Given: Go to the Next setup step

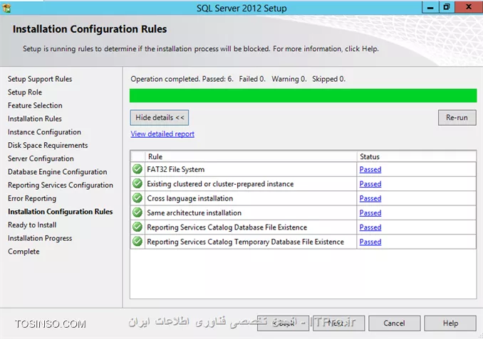Looking at the screenshot, I should [338, 323].
